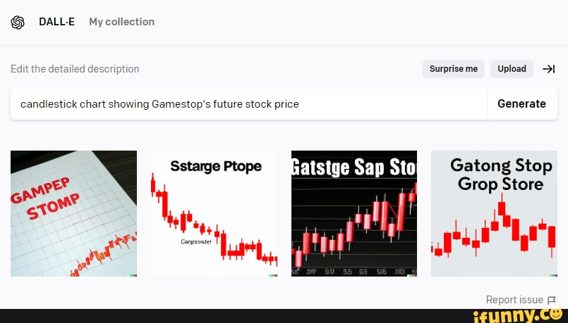Image resolution: width=568 pixels, height=323 pixels.
Task: Open the black-background Gatstge Sap chart image
Action: [354, 213]
